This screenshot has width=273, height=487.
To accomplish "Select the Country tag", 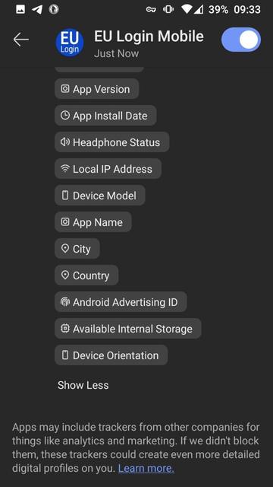I will (x=86, y=275).
